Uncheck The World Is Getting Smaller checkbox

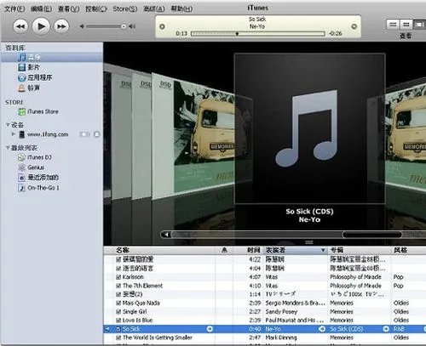[118, 337]
